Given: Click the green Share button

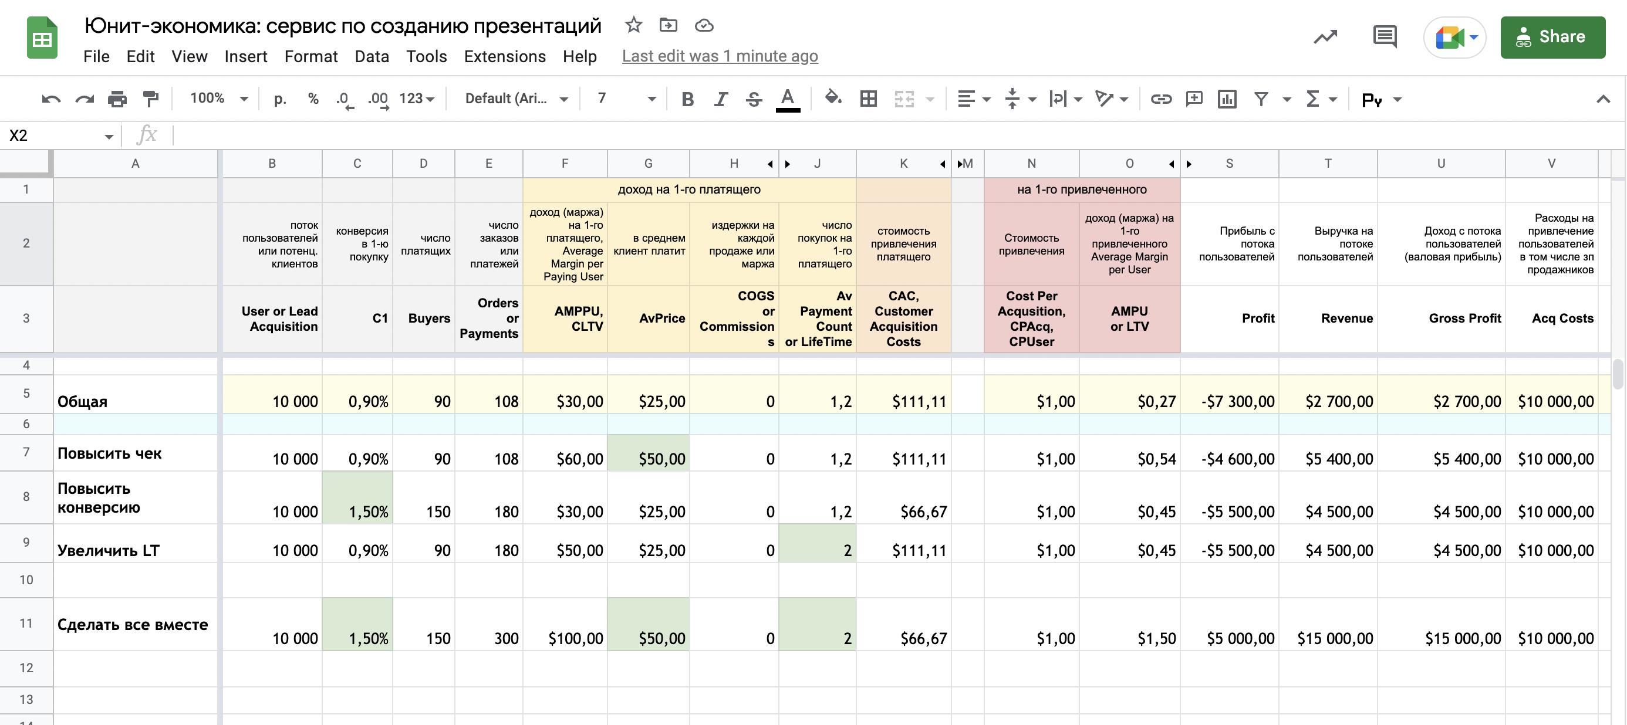Looking at the screenshot, I should click(x=1552, y=37).
